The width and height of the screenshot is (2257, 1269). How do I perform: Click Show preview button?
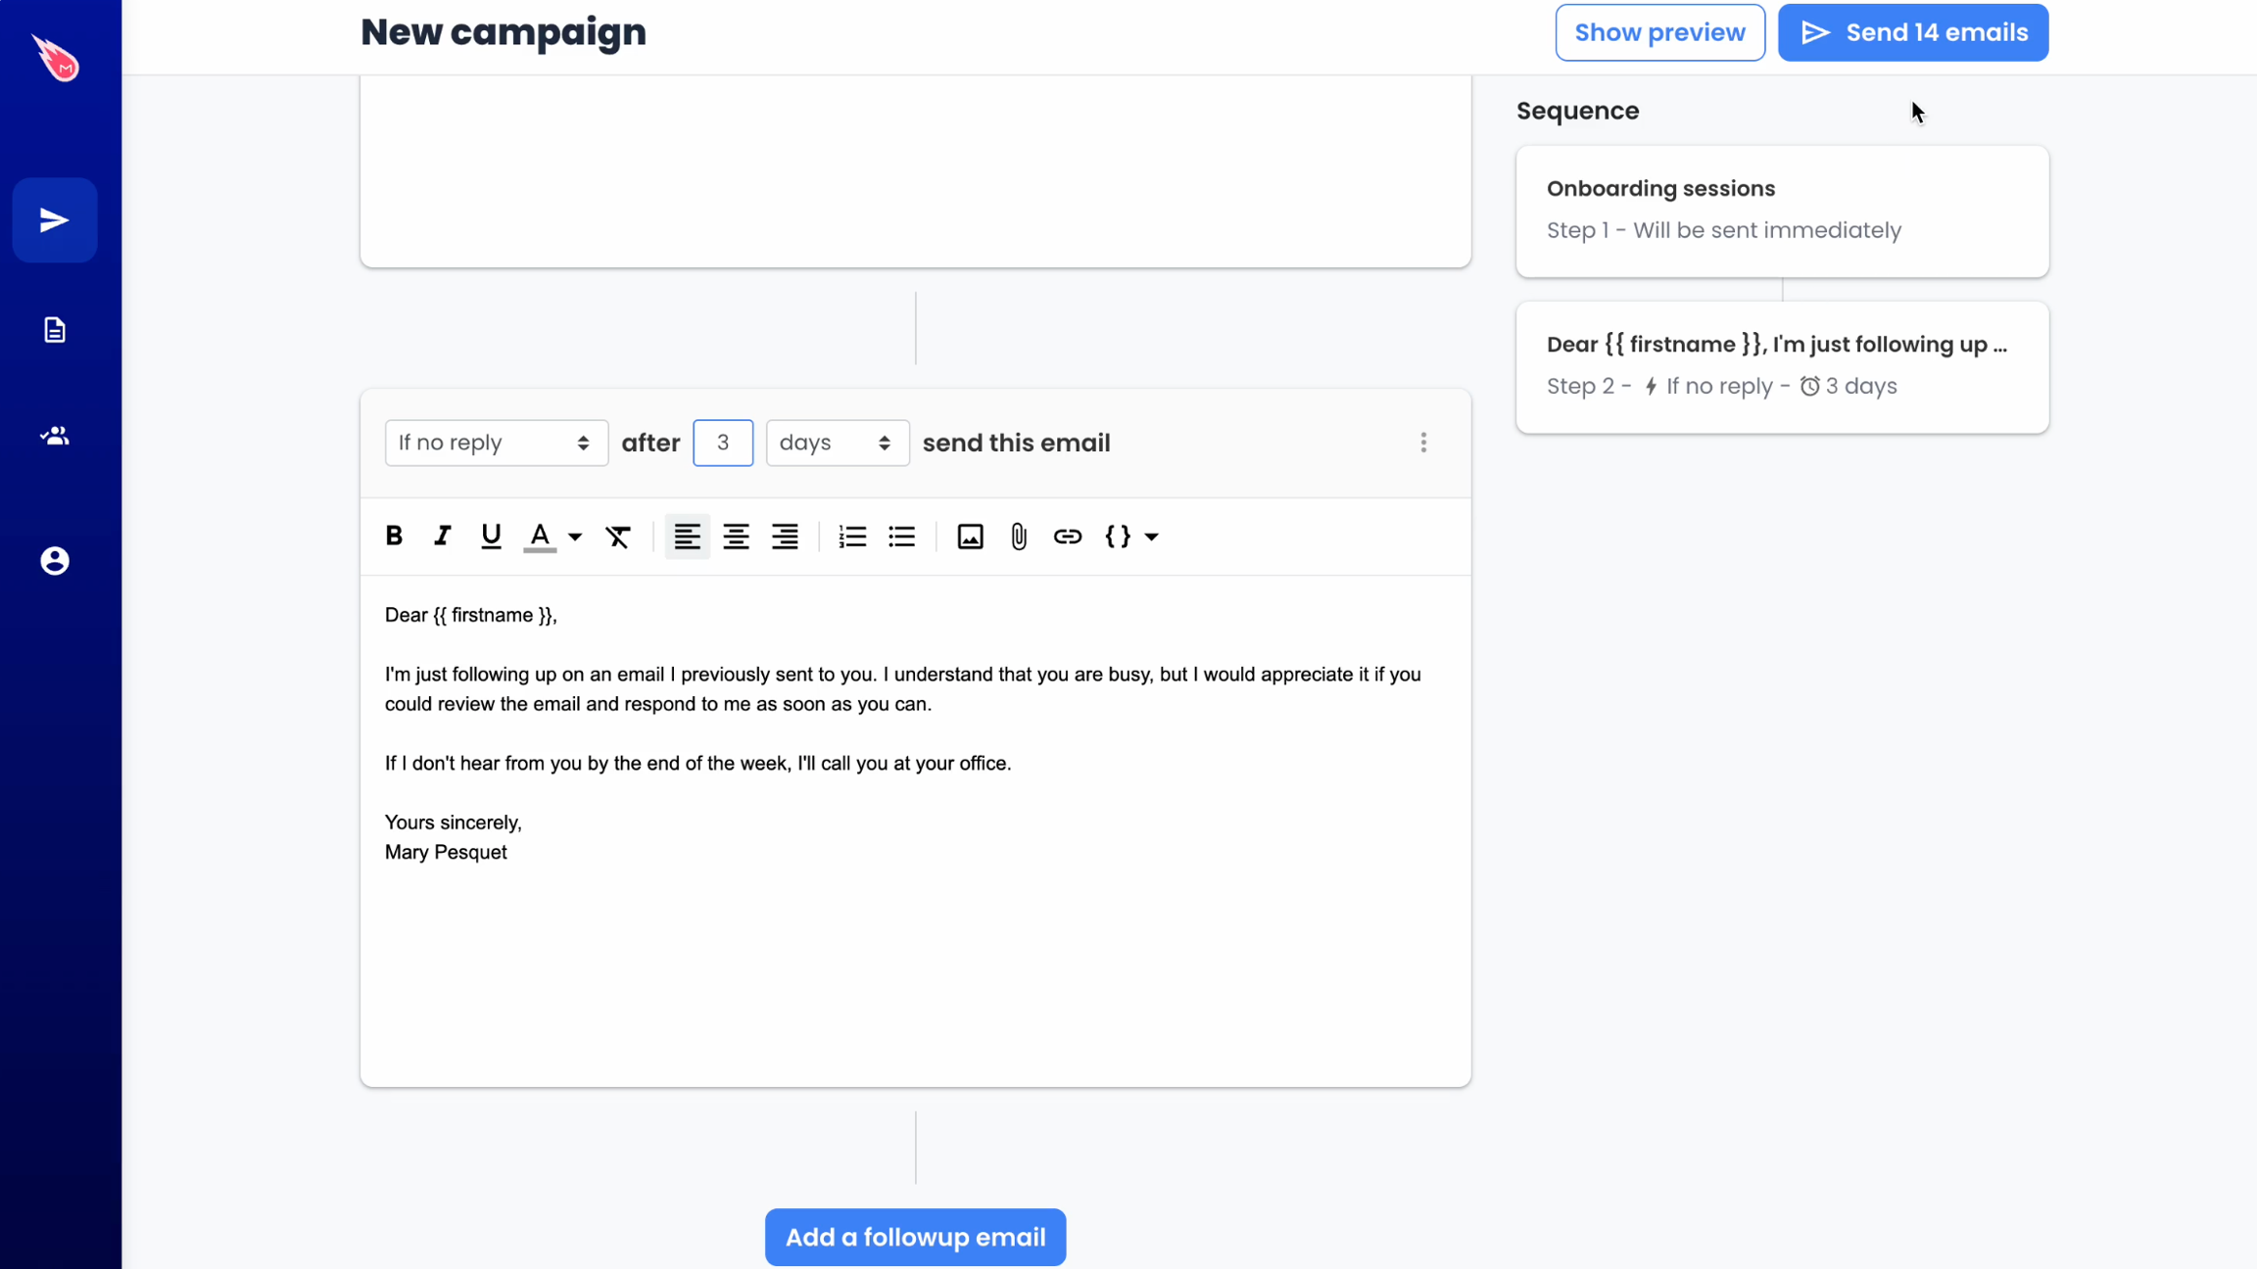(1660, 32)
